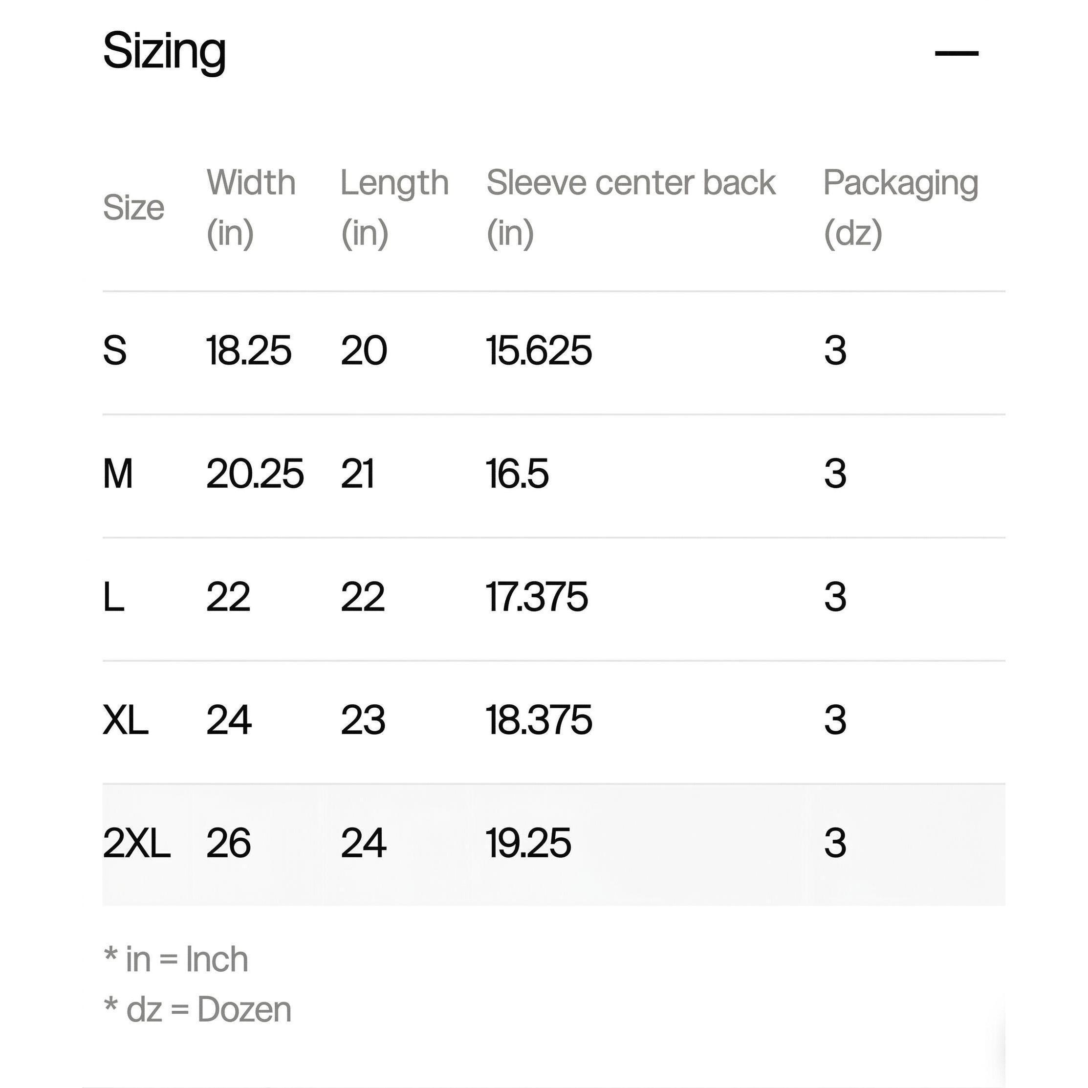Screen dimensions: 1088x1088
Task: Click the Length (in) column header
Action: (x=394, y=207)
